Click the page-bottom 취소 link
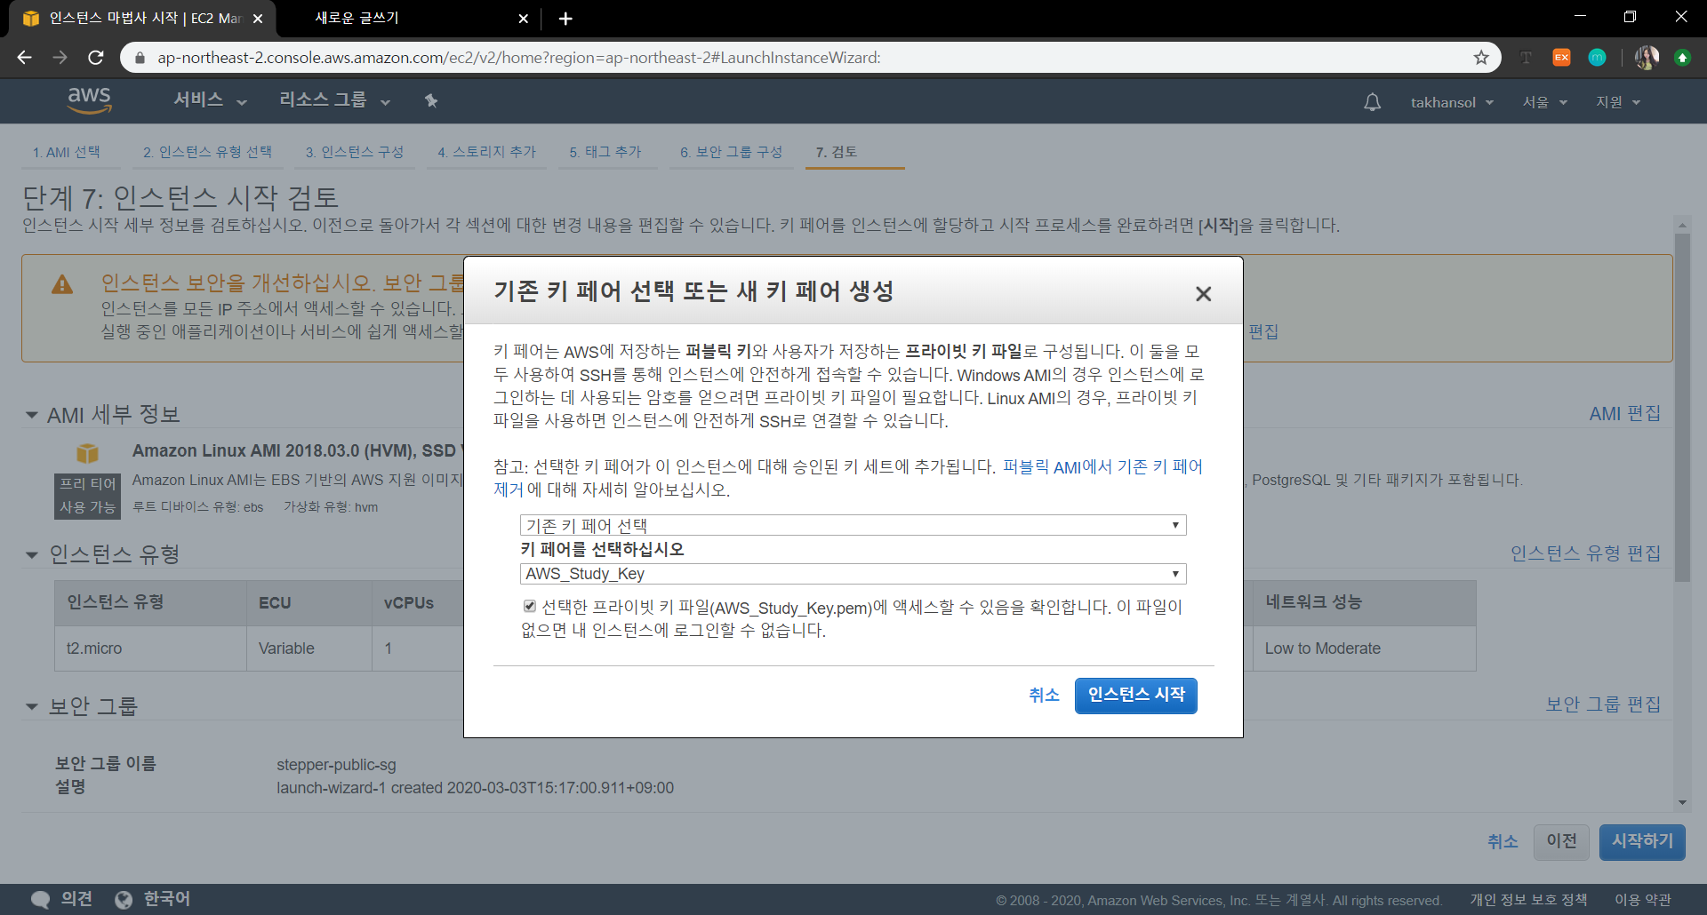 [x=1503, y=841]
